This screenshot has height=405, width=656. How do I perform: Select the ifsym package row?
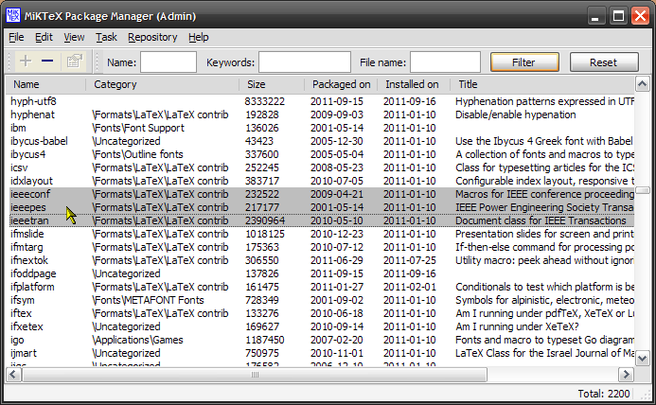click(321, 300)
